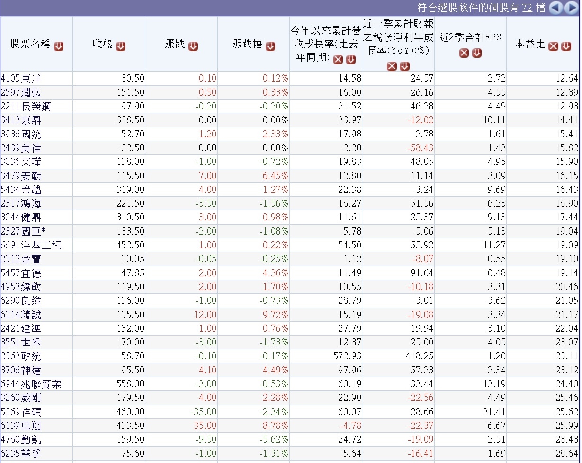Click 2317鴻海 closing price 221.50
The height and width of the screenshot is (463, 582).
[x=130, y=203]
